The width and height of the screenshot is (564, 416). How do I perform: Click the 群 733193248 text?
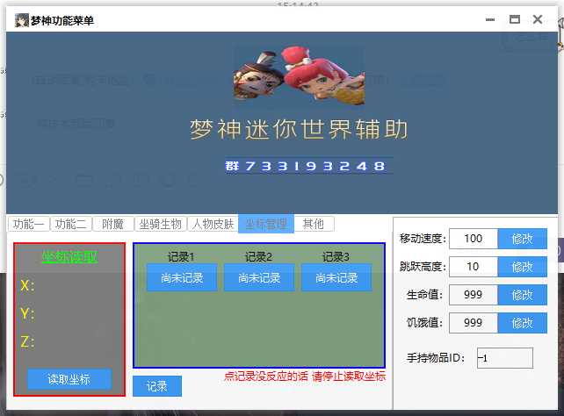pos(306,166)
